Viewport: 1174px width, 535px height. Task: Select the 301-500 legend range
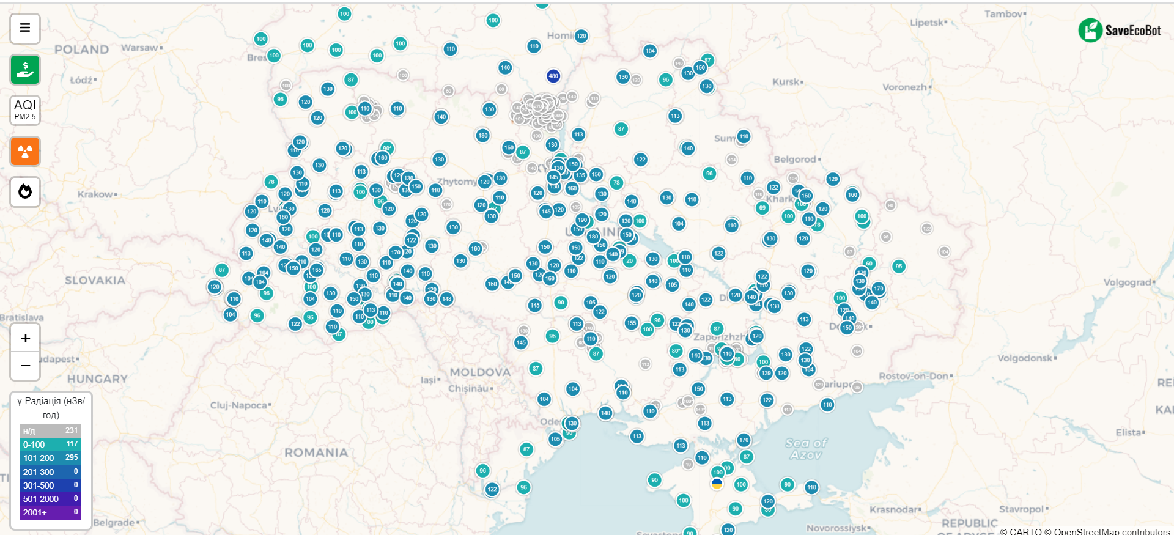tap(50, 485)
